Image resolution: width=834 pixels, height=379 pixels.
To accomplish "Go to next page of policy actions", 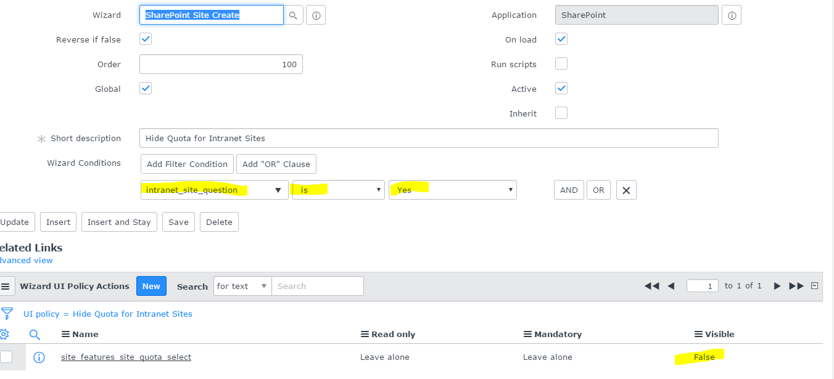I will [x=777, y=286].
